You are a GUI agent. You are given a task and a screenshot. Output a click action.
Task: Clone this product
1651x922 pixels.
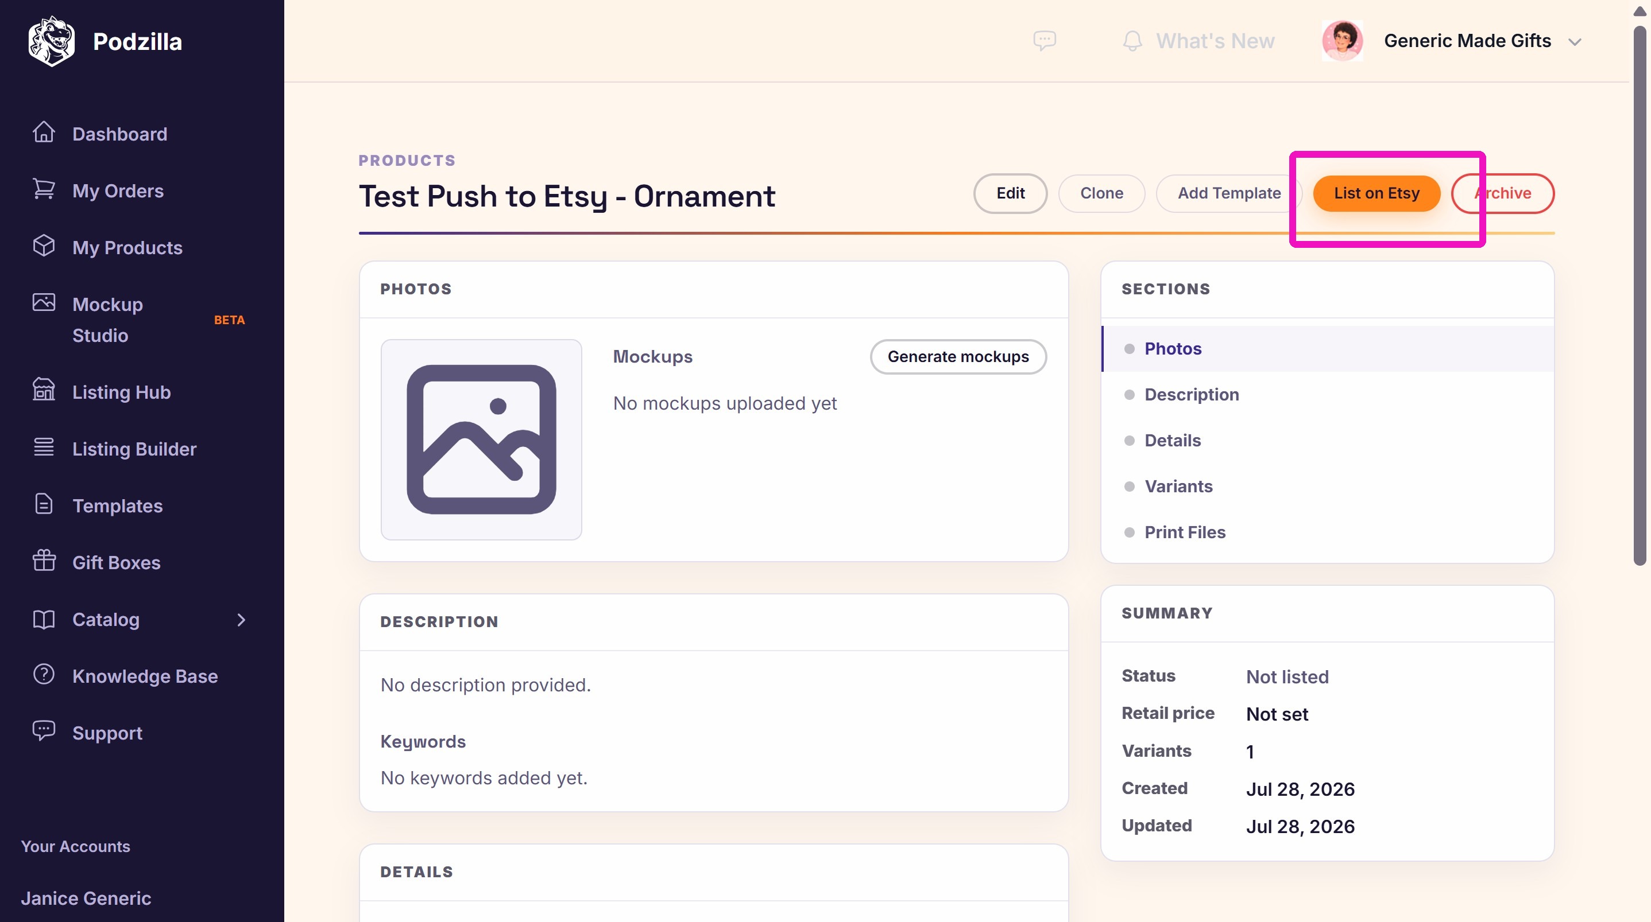coord(1102,193)
